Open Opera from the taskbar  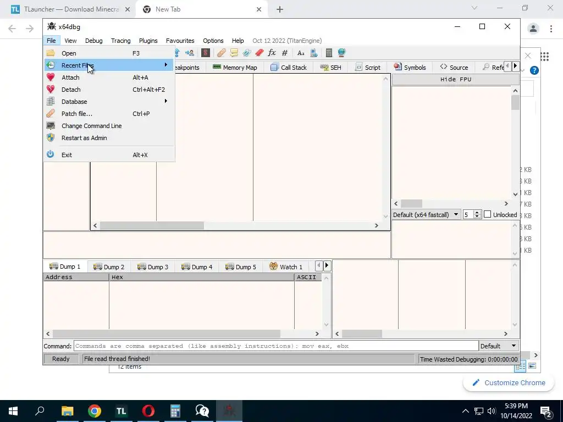[148, 411]
